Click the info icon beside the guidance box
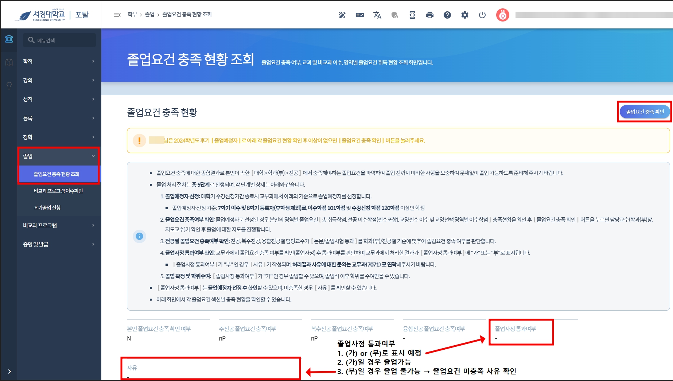673x381 pixels. [139, 237]
